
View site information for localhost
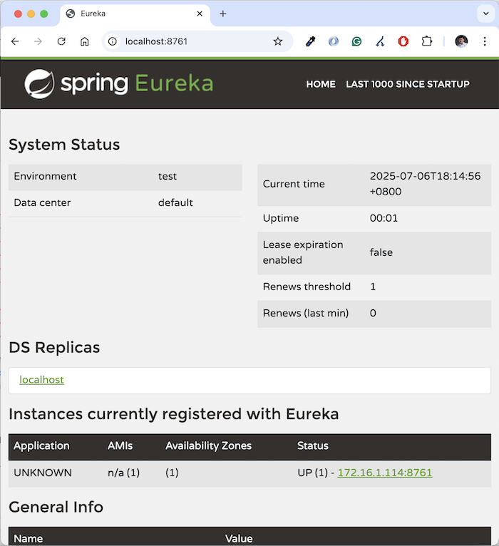pyautogui.click(x=113, y=42)
